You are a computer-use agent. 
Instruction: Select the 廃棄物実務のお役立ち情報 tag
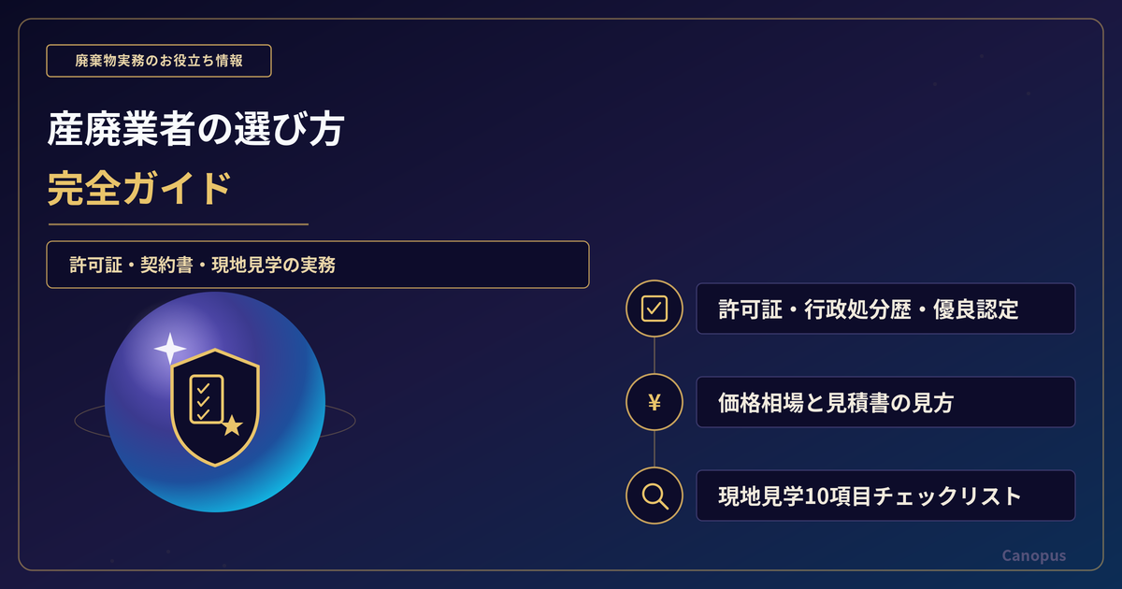tap(159, 61)
